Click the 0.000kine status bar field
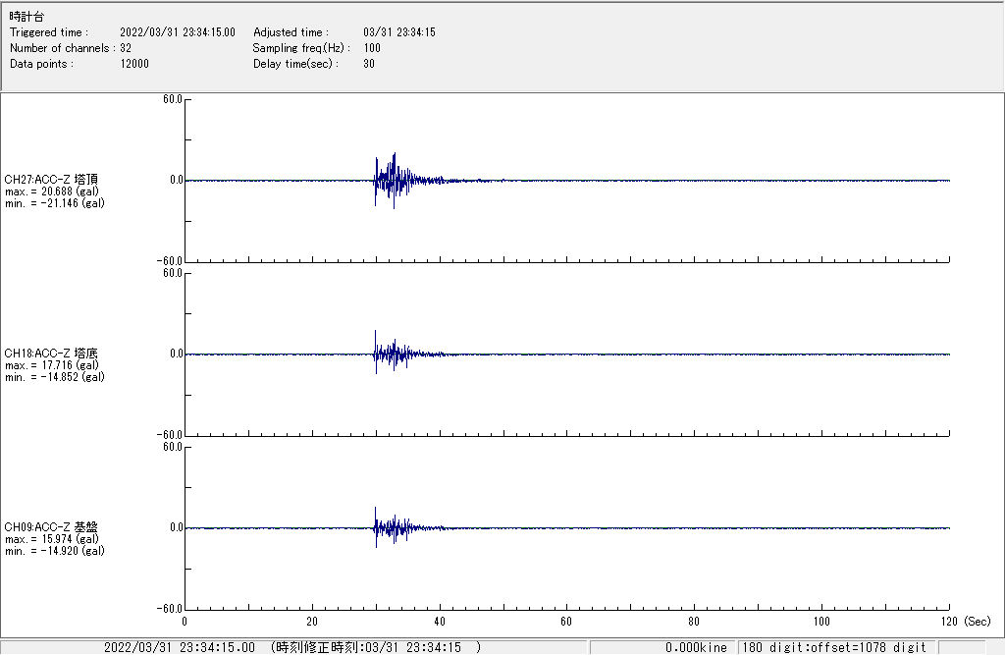 pyautogui.click(x=696, y=647)
